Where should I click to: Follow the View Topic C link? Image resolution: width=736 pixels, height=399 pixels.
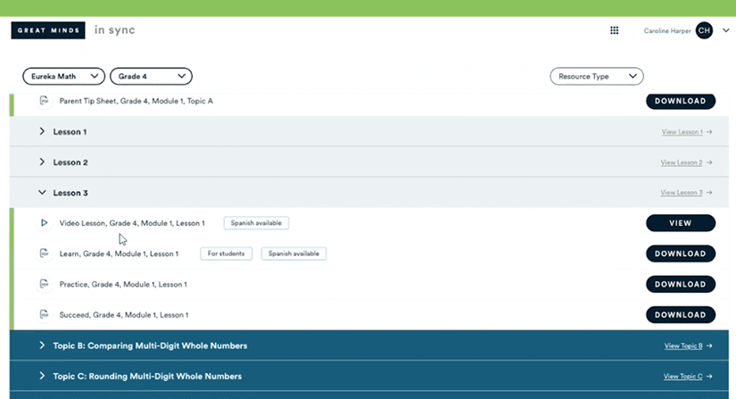tap(688, 377)
